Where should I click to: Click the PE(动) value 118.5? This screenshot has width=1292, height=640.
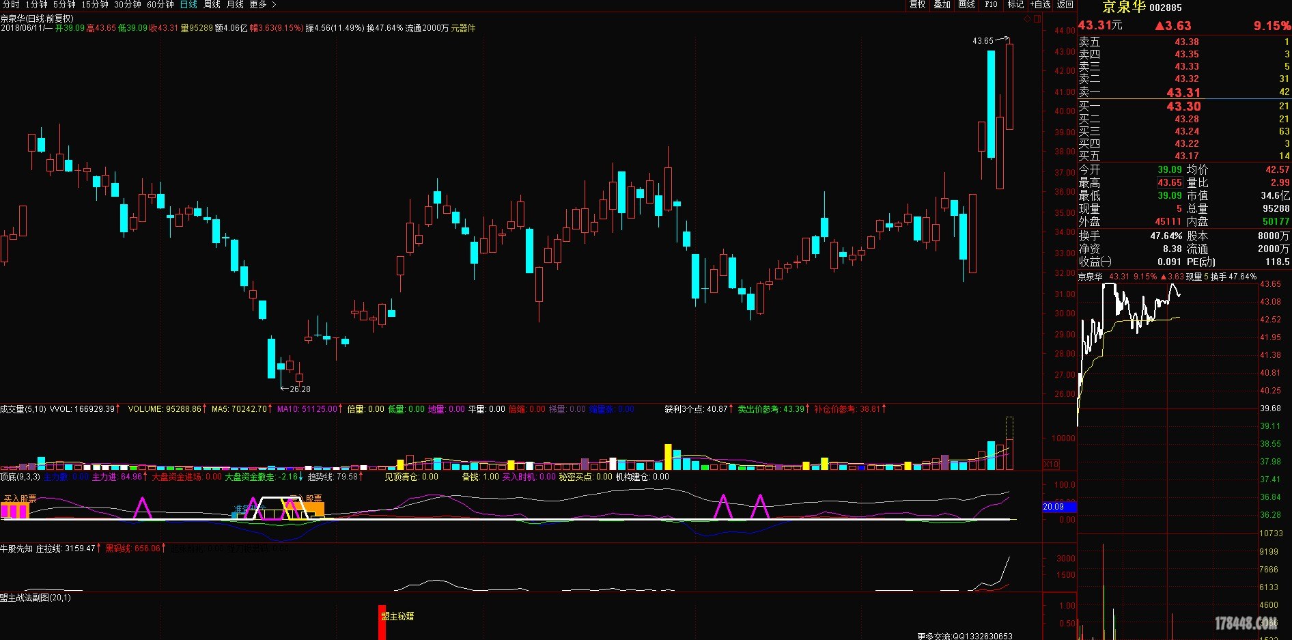[1278, 262]
